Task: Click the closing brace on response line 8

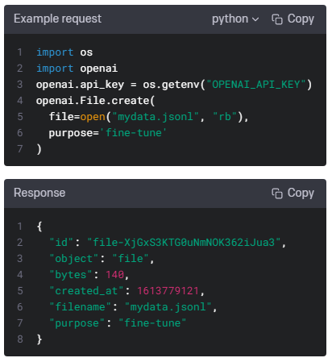Action: (x=39, y=339)
